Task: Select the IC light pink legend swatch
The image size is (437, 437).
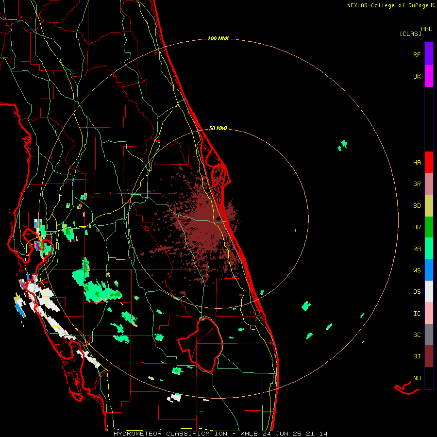Action: [x=429, y=313]
